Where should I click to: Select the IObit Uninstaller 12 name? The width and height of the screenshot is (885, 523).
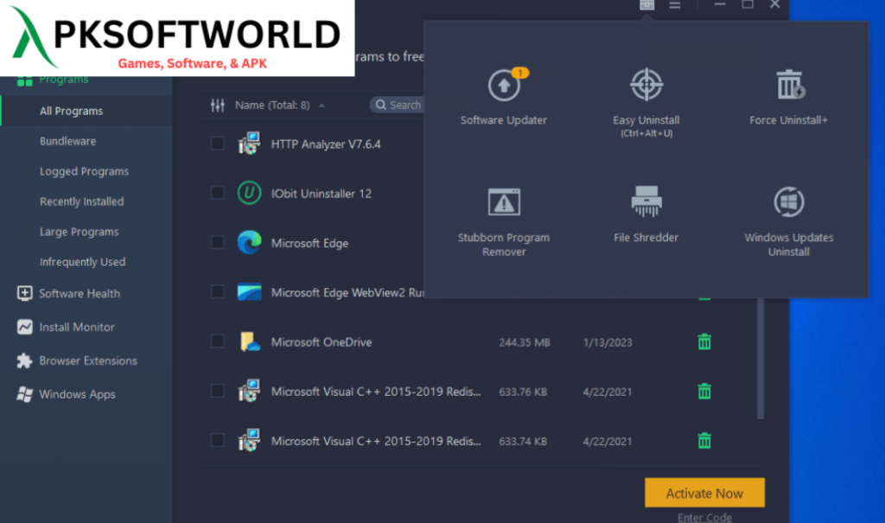(322, 194)
